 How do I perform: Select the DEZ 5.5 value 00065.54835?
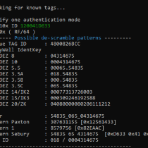coord(67,68)
